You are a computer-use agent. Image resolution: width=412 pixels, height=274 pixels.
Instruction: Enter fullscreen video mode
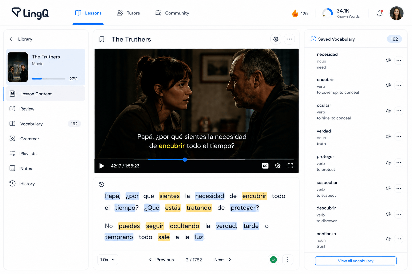(x=290, y=166)
